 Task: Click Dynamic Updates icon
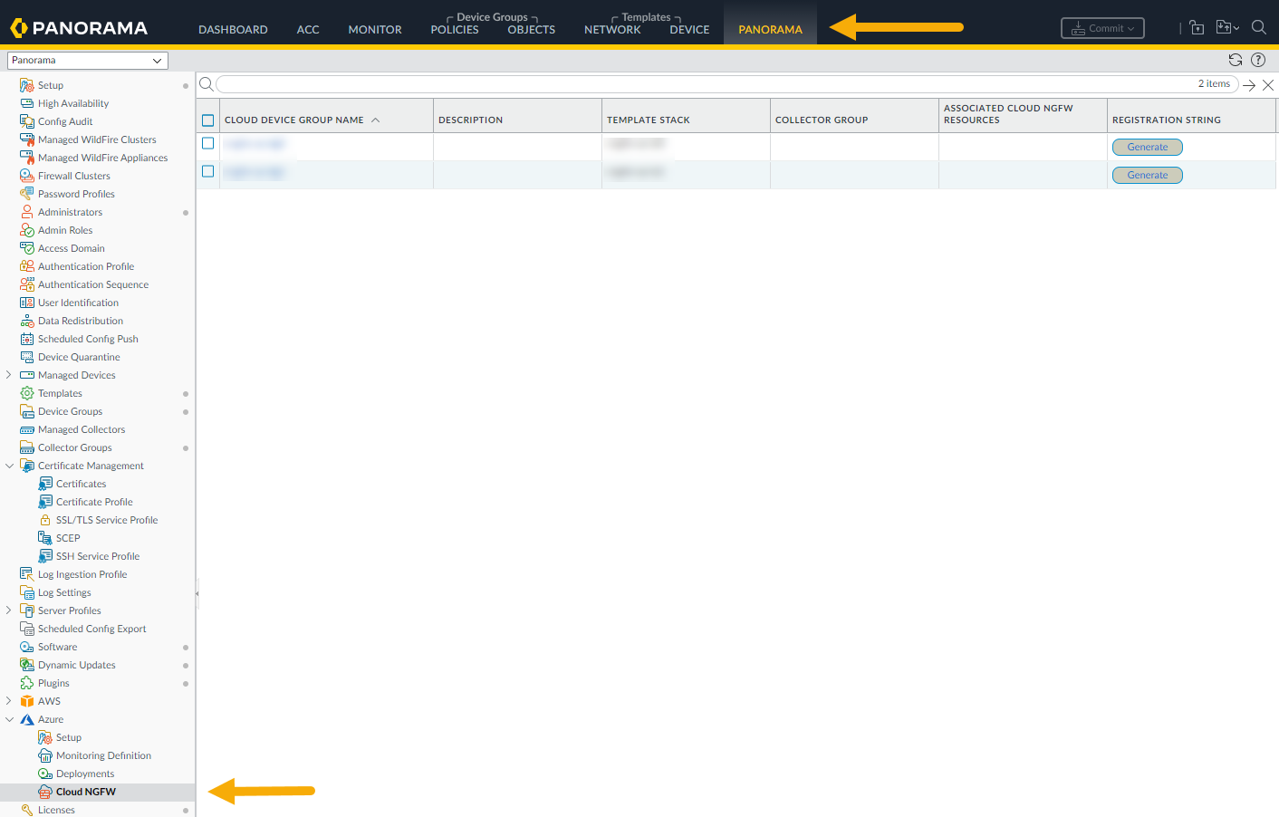[27, 665]
